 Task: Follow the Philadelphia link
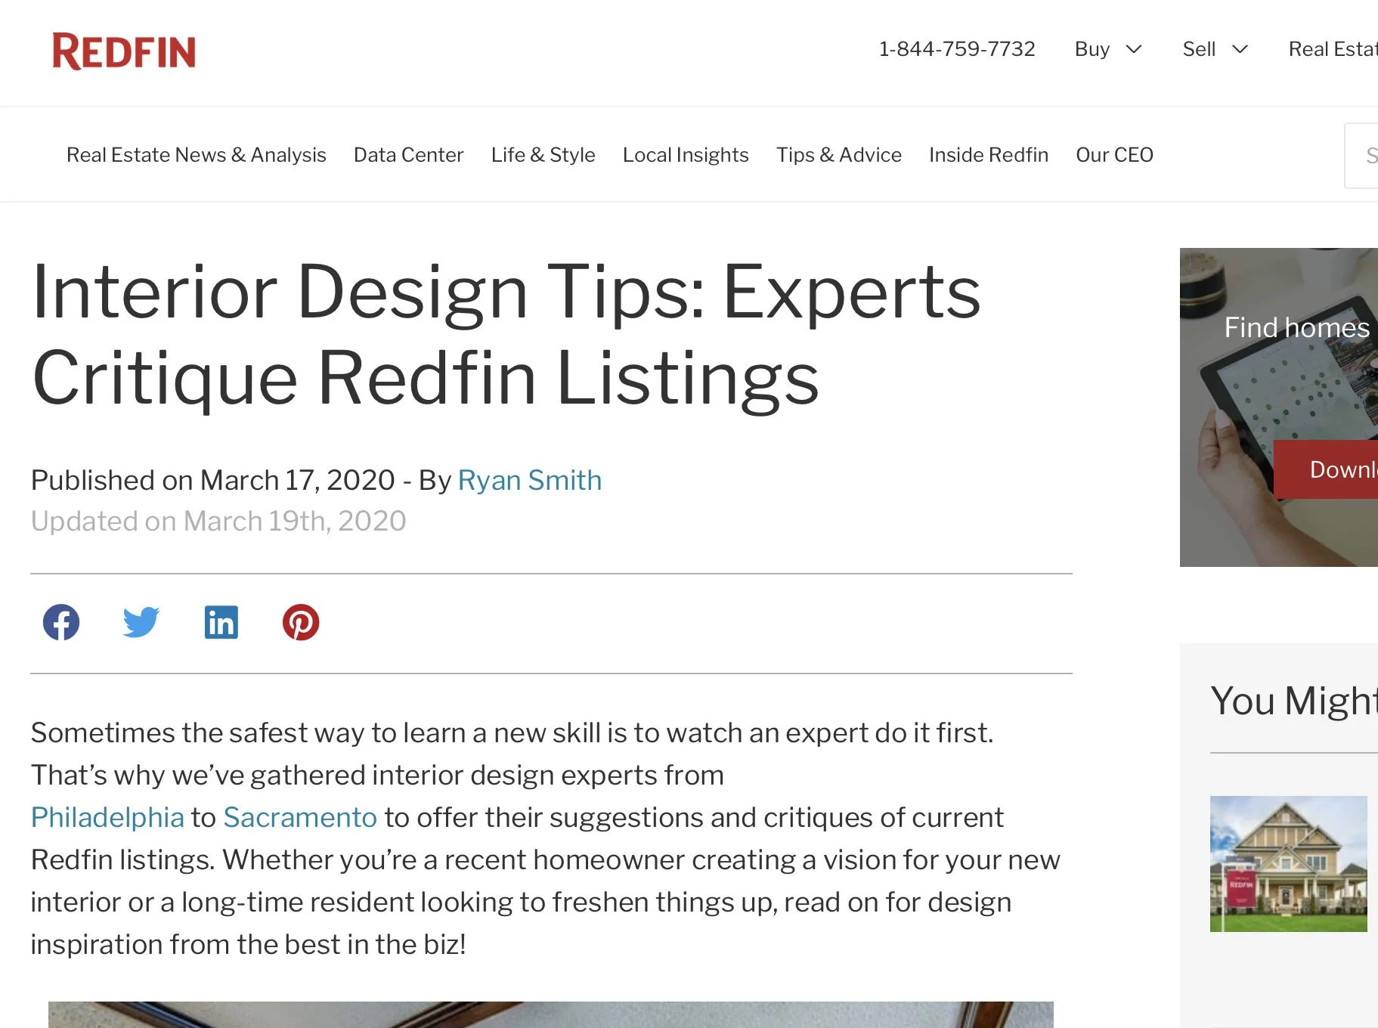coord(107,817)
